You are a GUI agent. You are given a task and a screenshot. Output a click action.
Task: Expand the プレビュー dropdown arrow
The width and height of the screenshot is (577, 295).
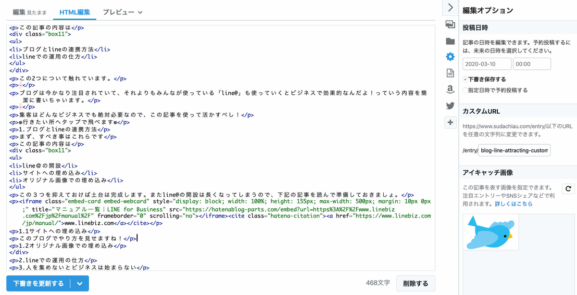[140, 12]
